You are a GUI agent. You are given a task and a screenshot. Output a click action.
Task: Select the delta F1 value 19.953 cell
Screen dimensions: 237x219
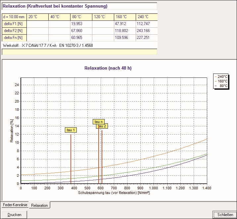(x=81, y=24)
